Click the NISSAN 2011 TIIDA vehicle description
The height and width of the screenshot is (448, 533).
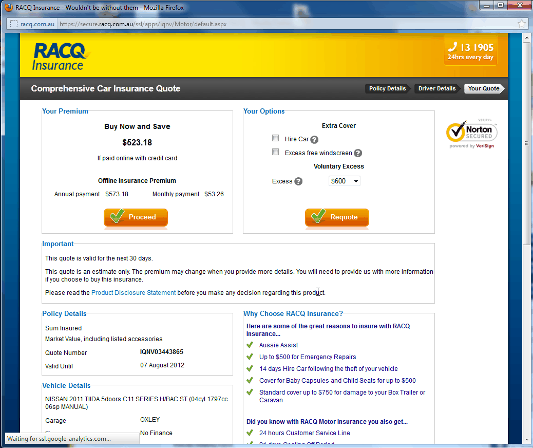pos(136,403)
